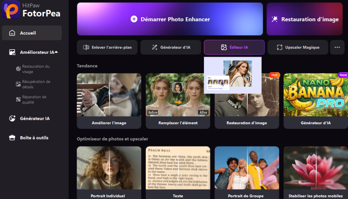Collapse the Améliorateur IA section arrow

coord(56,52)
